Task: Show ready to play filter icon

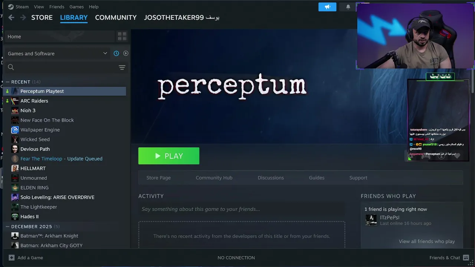Action: (126, 53)
